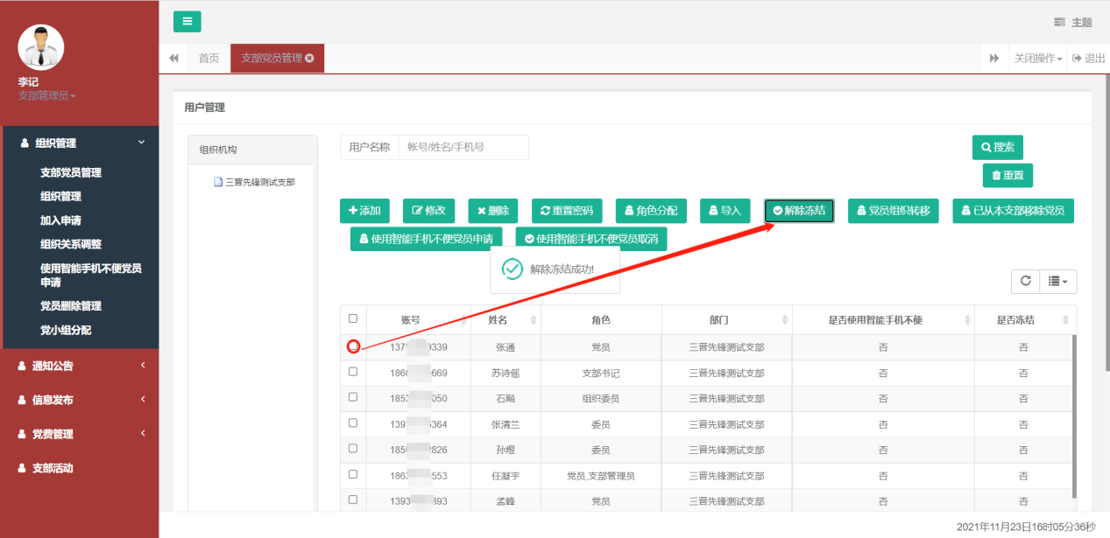Image resolution: width=1110 pixels, height=538 pixels.
Task: Click the left double-arrow tab scroll icon
Action: [x=173, y=59]
